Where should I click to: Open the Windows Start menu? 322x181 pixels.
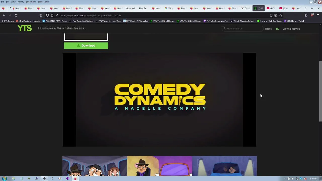4,179
